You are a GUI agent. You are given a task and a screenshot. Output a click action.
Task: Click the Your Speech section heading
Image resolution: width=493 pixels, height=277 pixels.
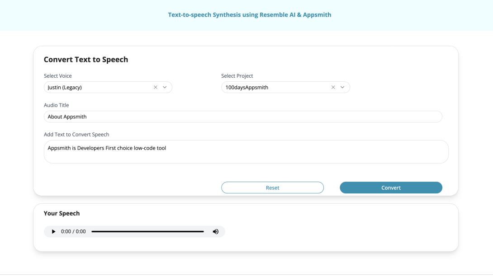pos(62,213)
